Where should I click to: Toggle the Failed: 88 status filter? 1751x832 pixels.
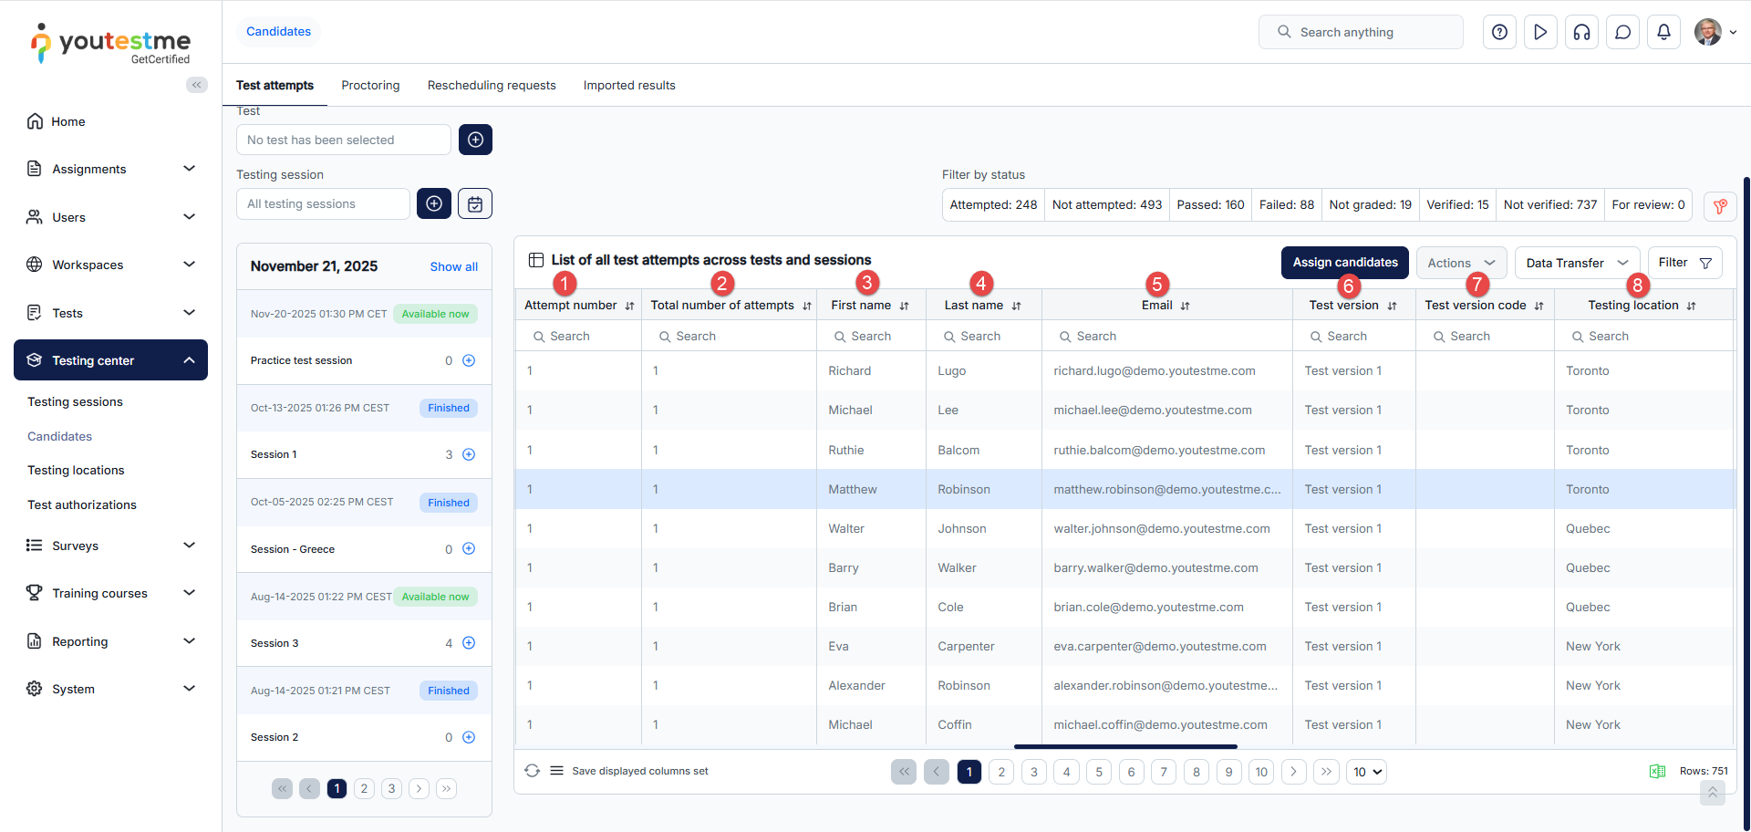click(x=1286, y=204)
